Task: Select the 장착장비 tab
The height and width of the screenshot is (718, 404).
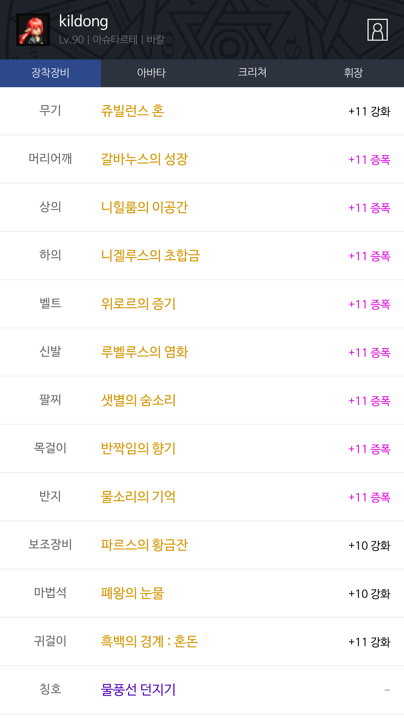Action: pos(50,73)
